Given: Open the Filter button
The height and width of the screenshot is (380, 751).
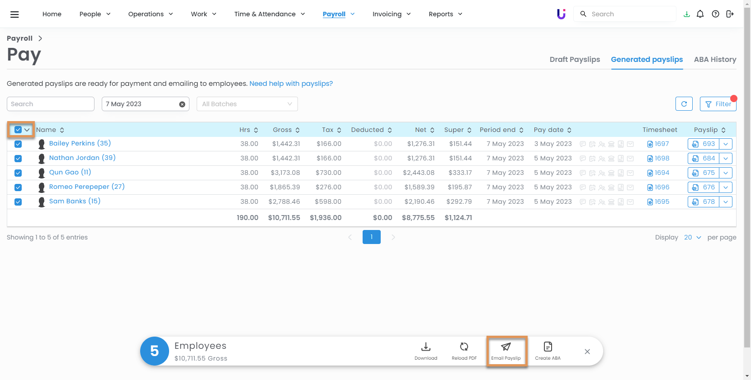Looking at the screenshot, I should coord(718,104).
